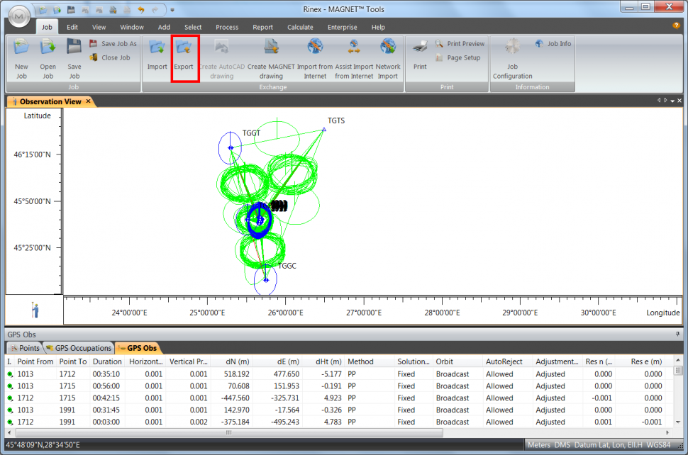Click the AutoReject column header
This screenshot has width=688, height=455.
(508, 361)
